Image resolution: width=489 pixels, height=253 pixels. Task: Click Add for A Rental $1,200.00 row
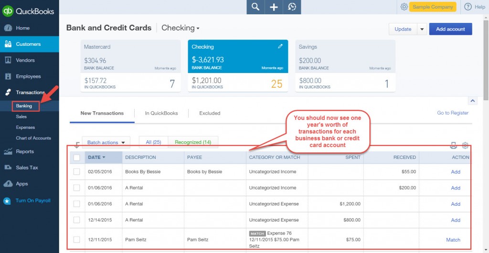(455, 204)
